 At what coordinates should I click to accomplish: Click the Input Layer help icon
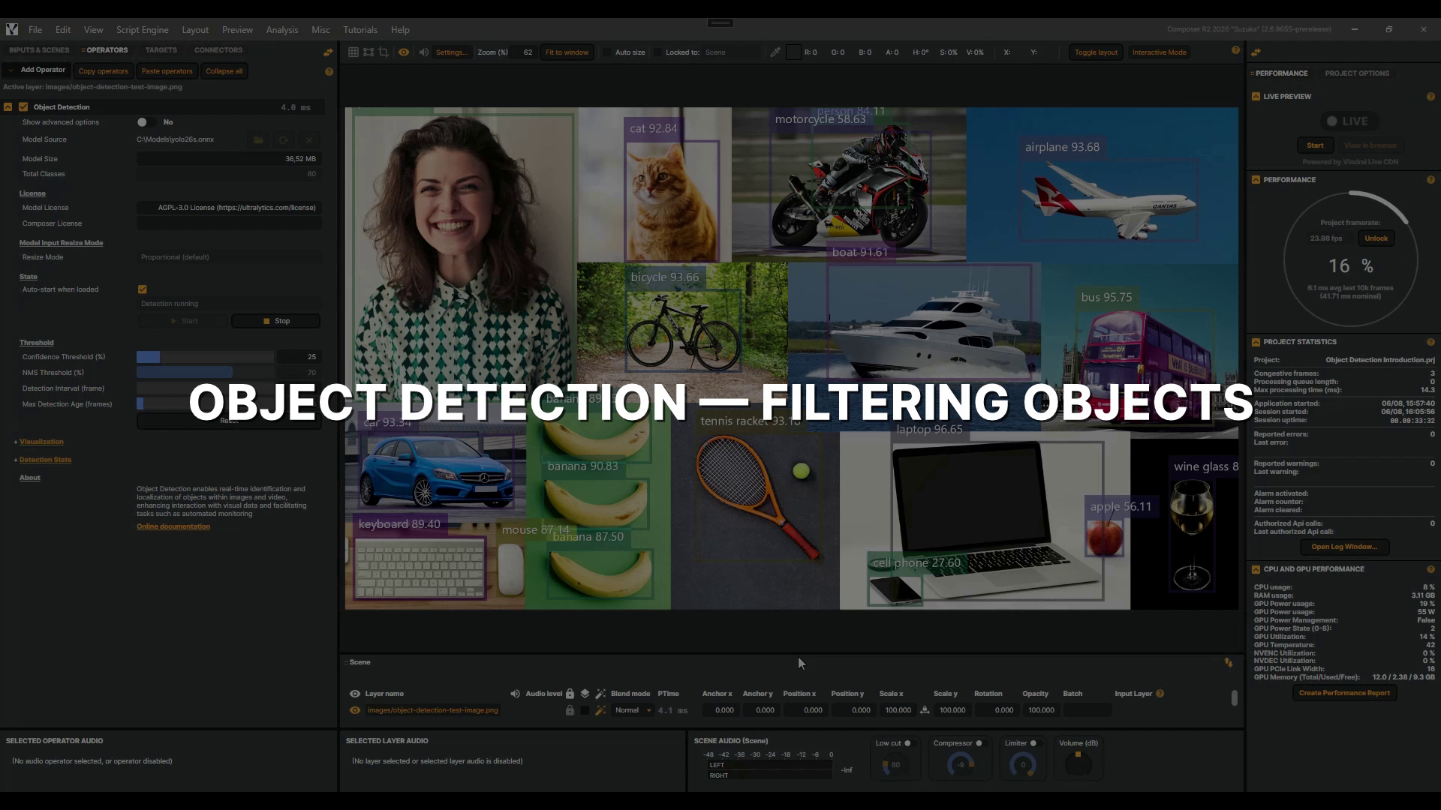1160,694
